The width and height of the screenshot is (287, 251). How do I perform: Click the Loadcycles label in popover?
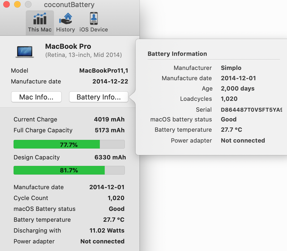(196, 99)
